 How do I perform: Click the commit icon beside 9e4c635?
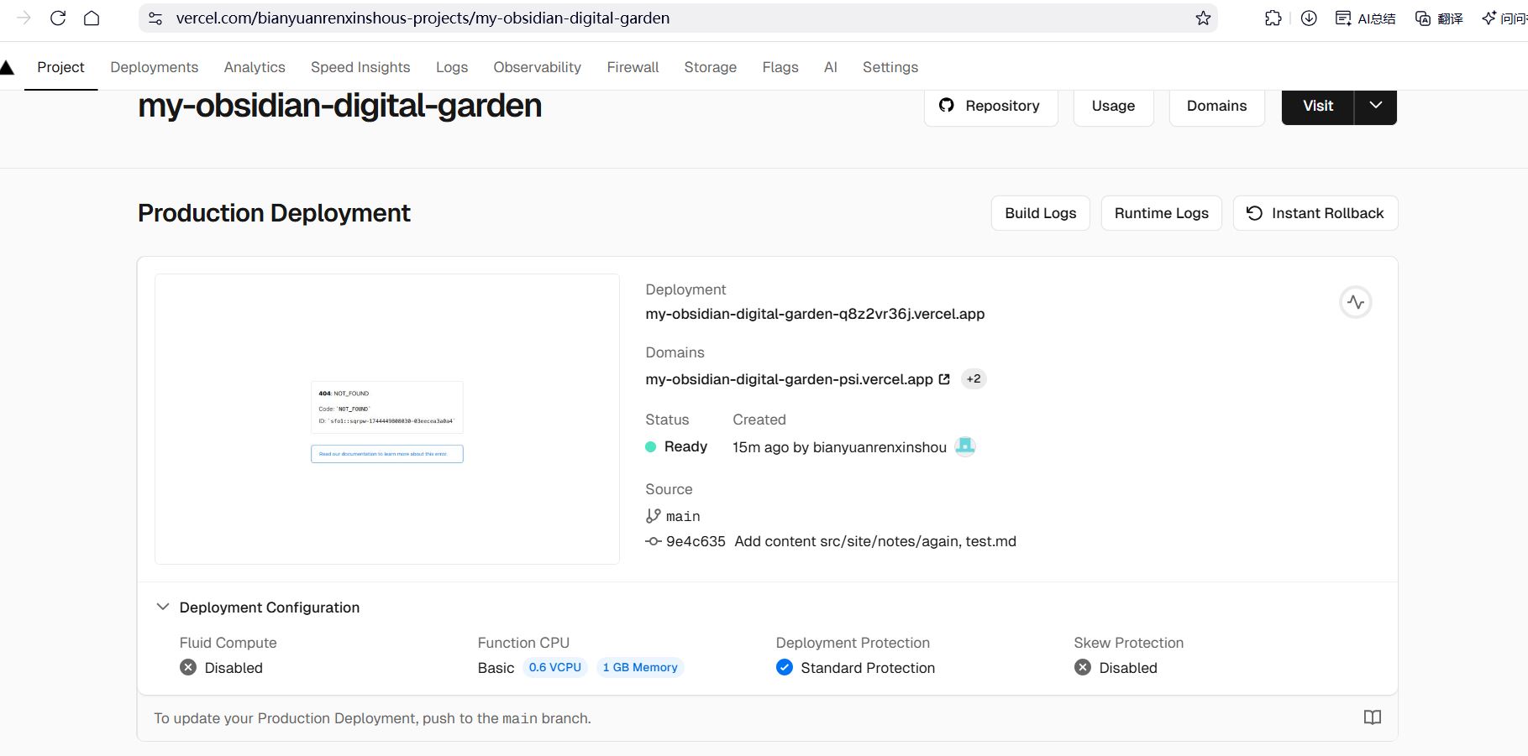tap(654, 541)
